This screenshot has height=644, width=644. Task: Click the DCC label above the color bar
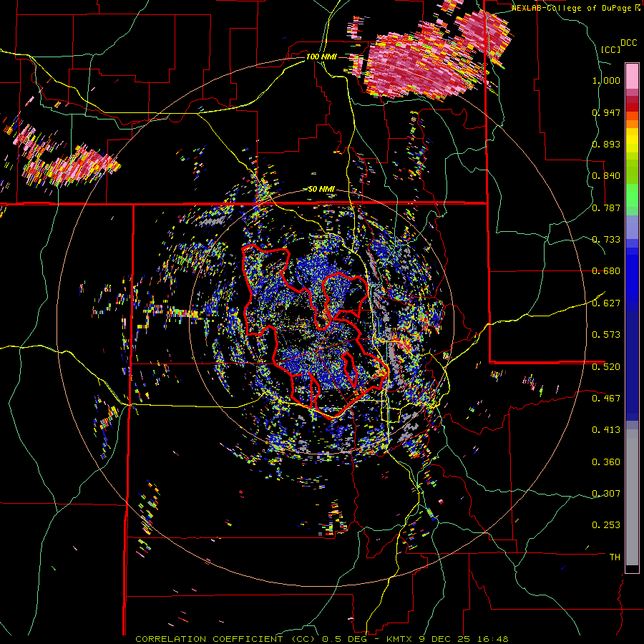point(628,43)
